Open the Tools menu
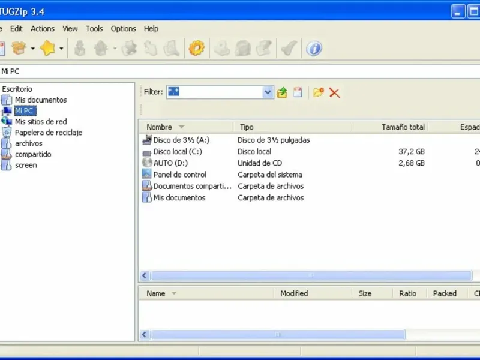This screenshot has height=360, width=480. click(x=94, y=28)
